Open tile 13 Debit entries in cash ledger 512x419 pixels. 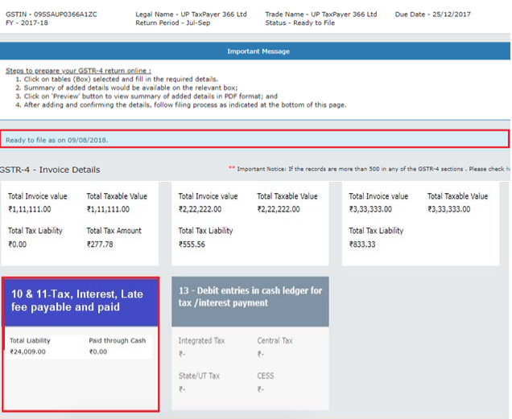tap(250, 302)
